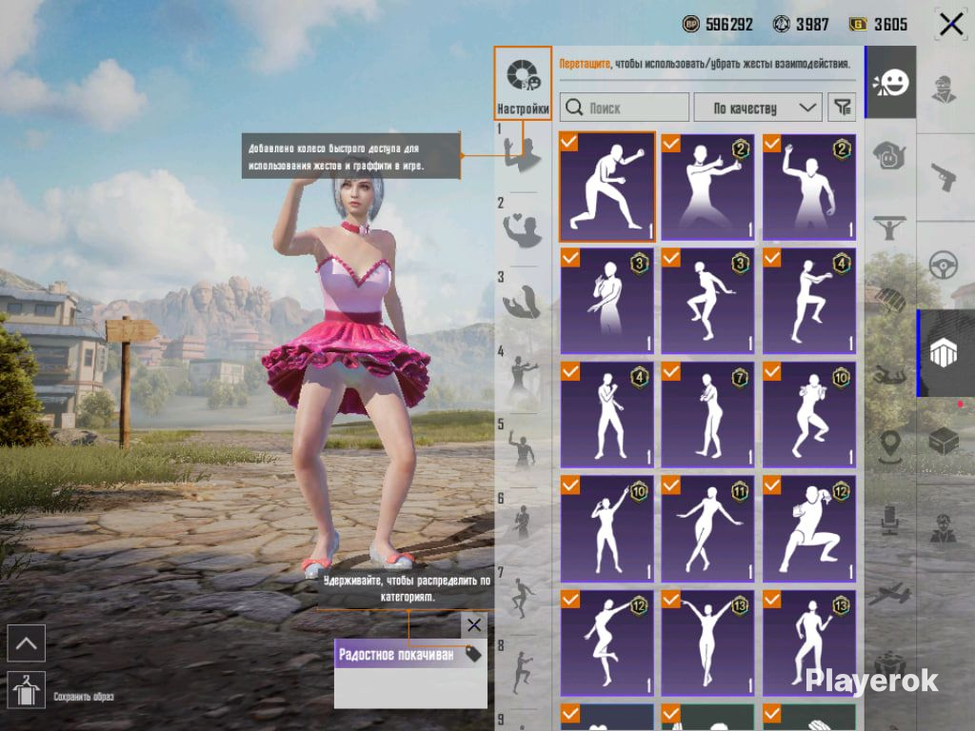Screen dimensions: 975x731
Task: Close the inventory with the top-right X
Action: (x=951, y=25)
